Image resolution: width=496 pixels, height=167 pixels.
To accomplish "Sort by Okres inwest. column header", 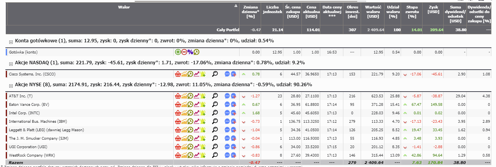I will click(x=352, y=12).
